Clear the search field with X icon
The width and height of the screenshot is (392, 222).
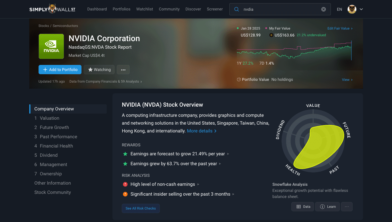pos(324,9)
